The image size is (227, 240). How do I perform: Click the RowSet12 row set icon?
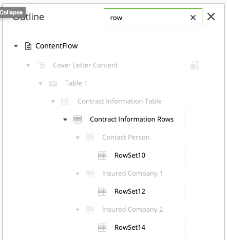pyautogui.click(x=102, y=192)
